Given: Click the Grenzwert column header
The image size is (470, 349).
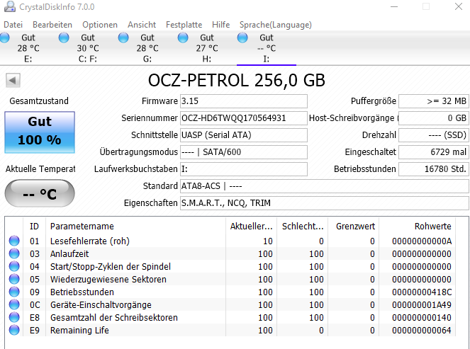Looking at the screenshot, I should coord(354,227).
